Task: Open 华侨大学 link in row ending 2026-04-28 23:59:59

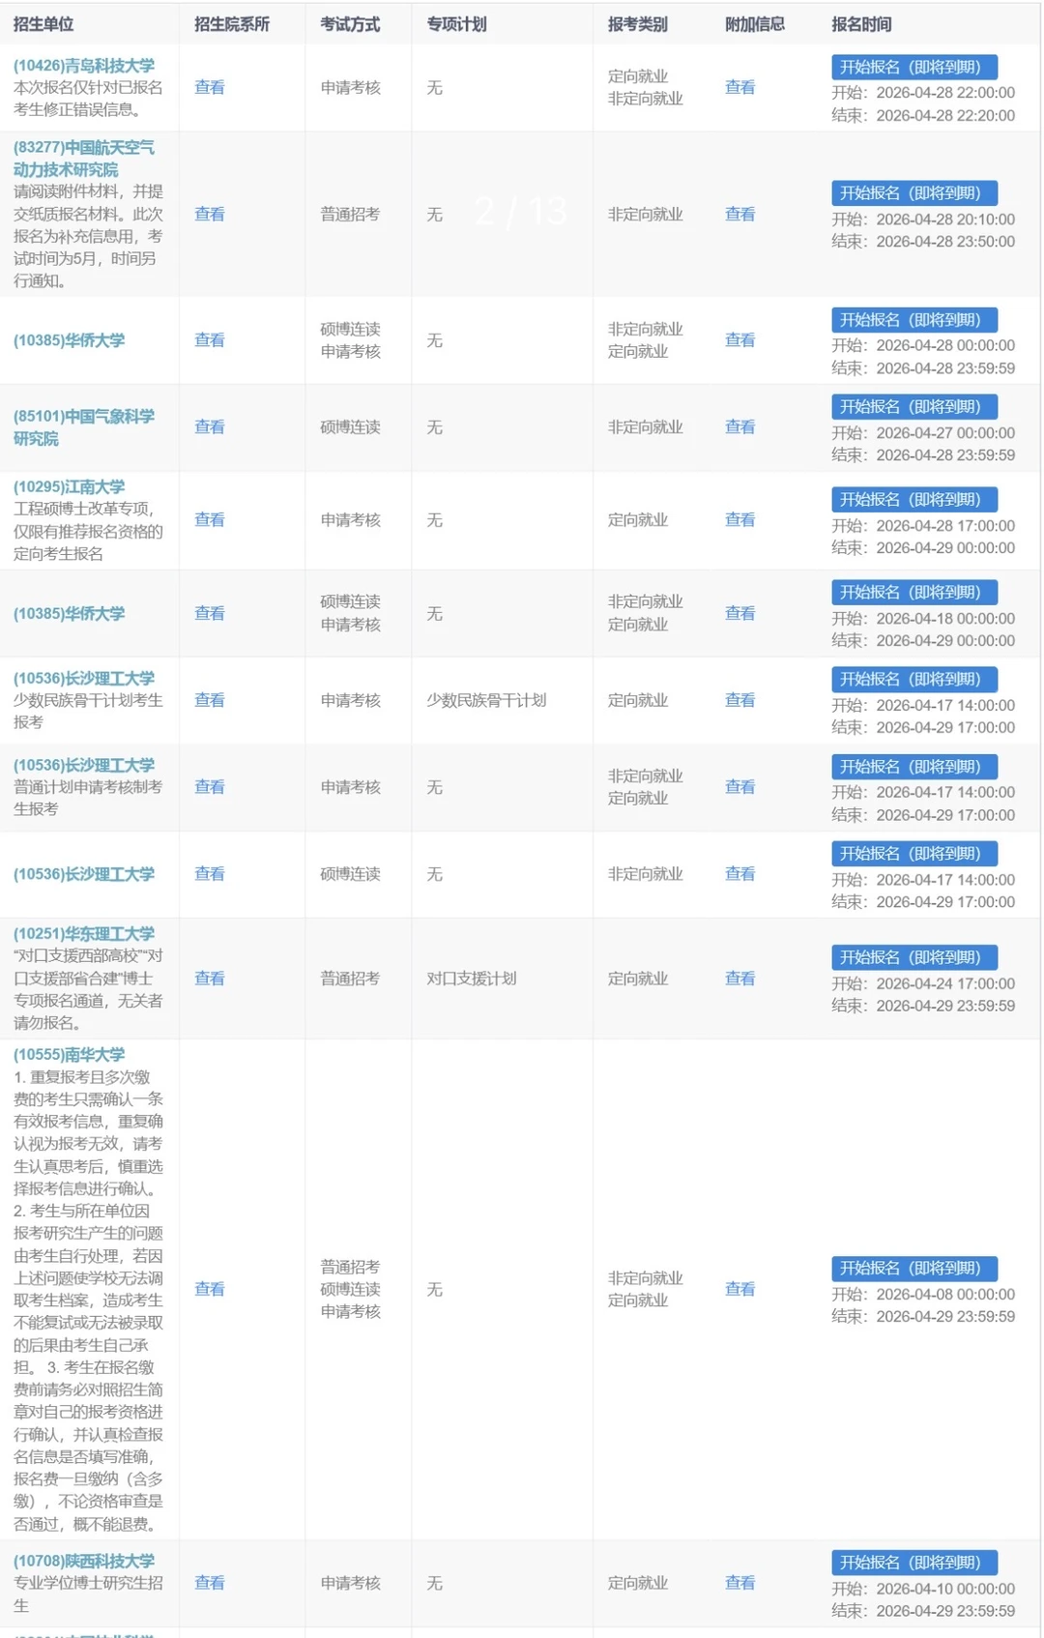Action: (70, 340)
